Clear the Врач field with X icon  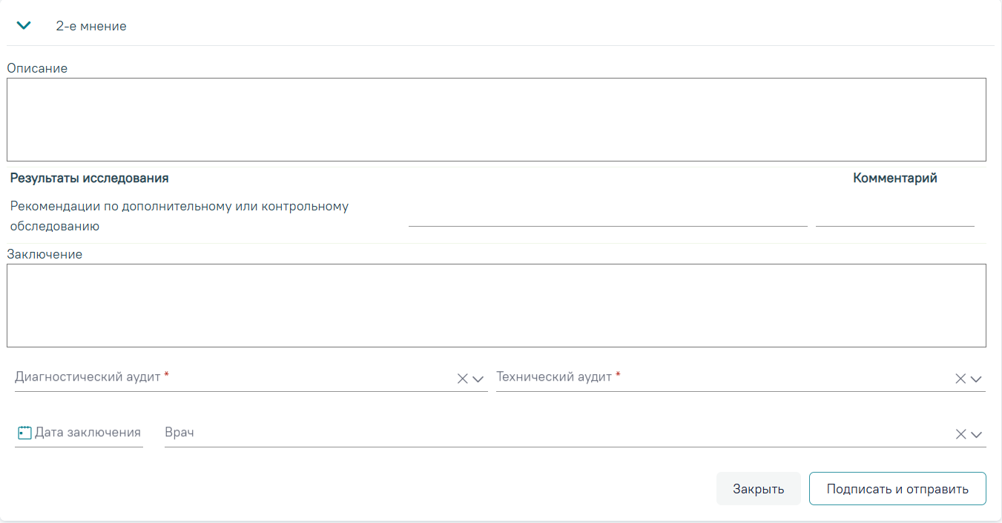[960, 434]
